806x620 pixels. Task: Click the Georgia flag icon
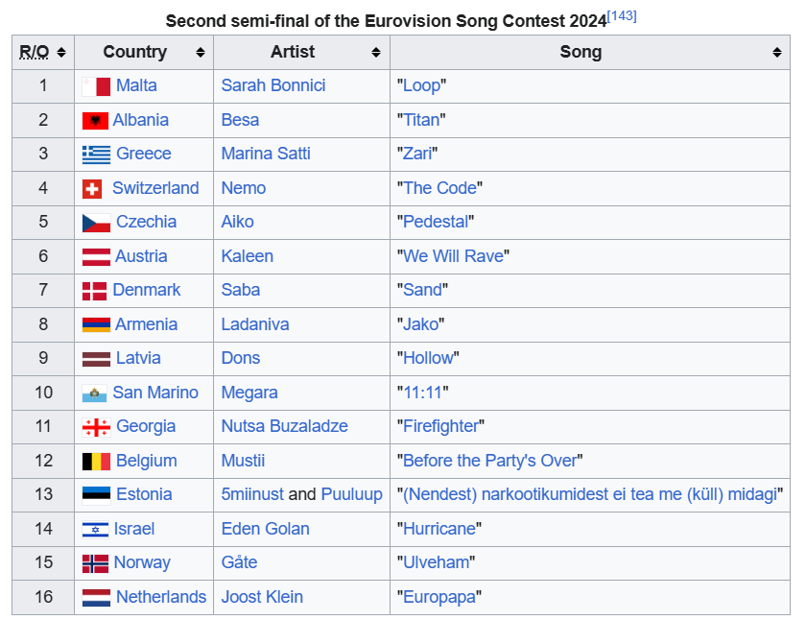[96, 427]
